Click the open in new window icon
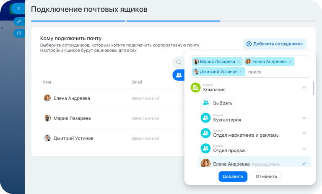 (x=18, y=33)
